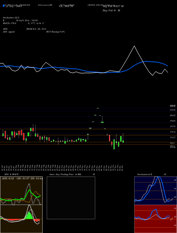Click the ADX header showing +DY: 31.97
This screenshot has height=233, width=177.
point(22,178)
